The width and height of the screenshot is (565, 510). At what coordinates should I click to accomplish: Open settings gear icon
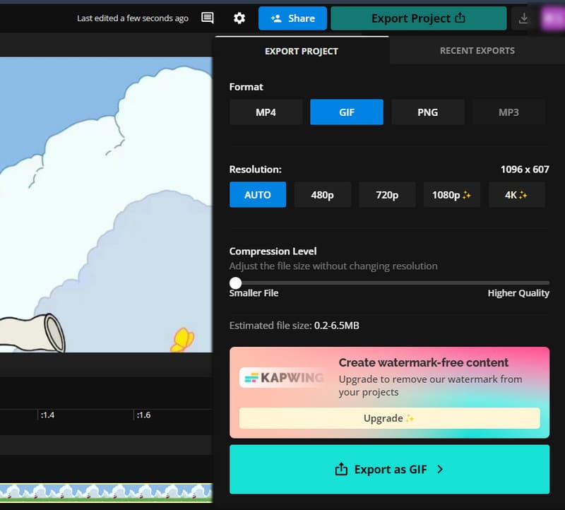click(x=239, y=18)
